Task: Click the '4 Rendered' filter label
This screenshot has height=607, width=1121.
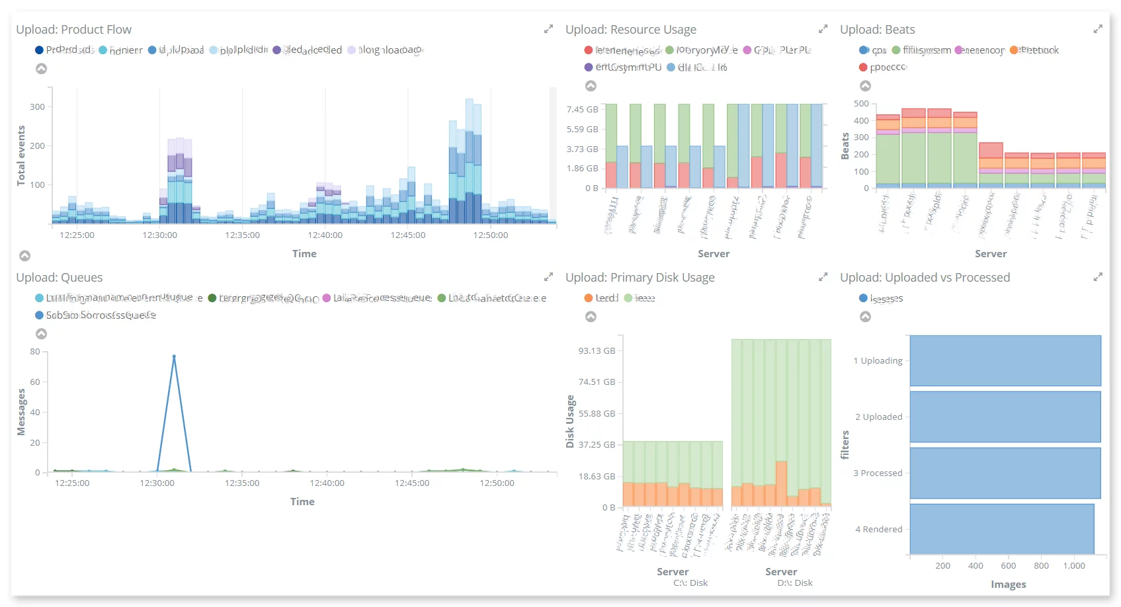Action: (x=878, y=530)
